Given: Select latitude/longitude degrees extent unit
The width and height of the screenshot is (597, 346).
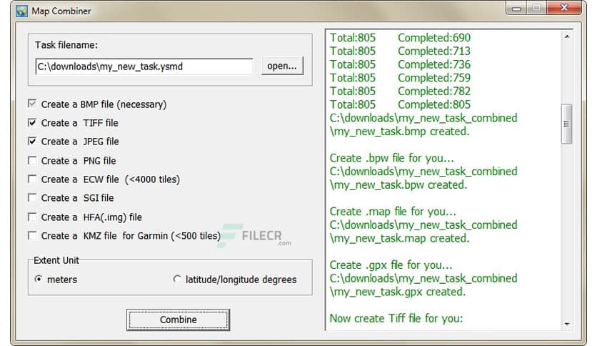Looking at the screenshot, I should click(x=176, y=280).
